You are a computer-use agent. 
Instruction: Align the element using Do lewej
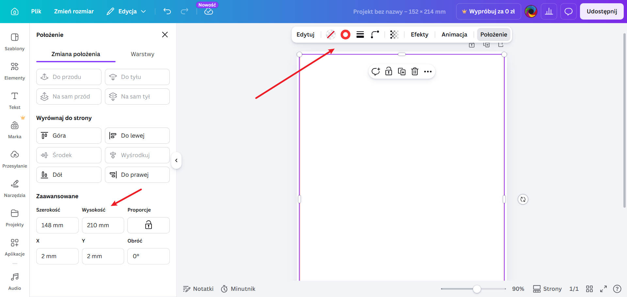click(x=137, y=136)
